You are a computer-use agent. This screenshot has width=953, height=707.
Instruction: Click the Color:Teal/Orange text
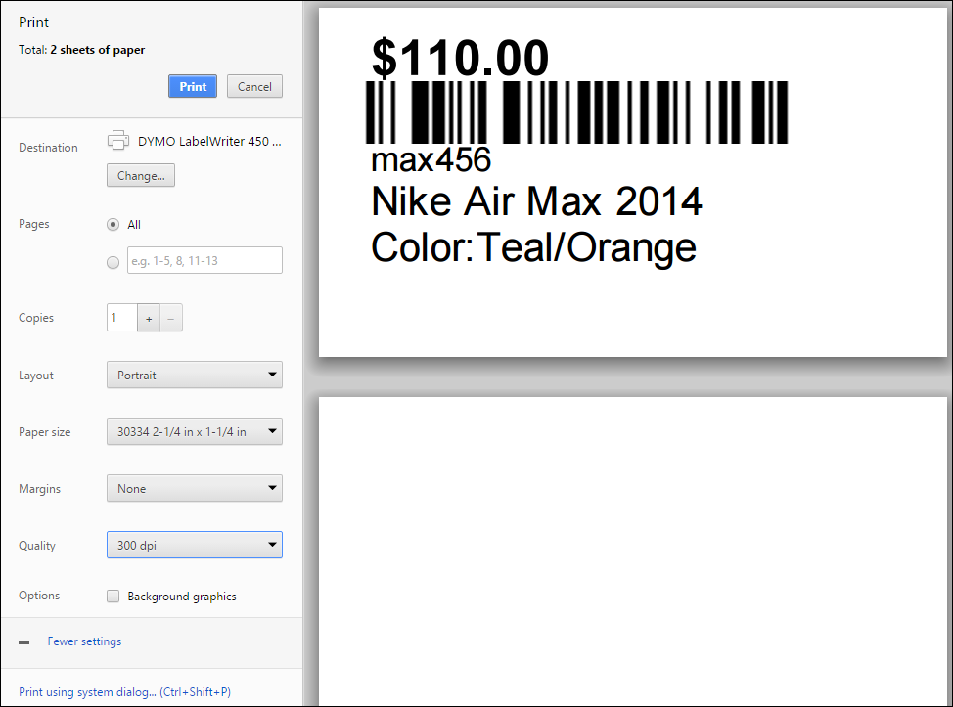[533, 247]
